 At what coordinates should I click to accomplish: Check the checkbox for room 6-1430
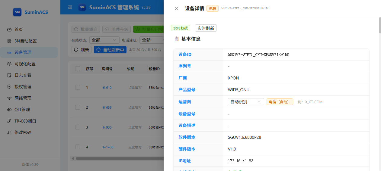coord(78,147)
